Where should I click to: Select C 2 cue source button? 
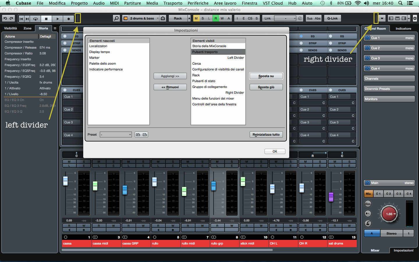pos(388,194)
